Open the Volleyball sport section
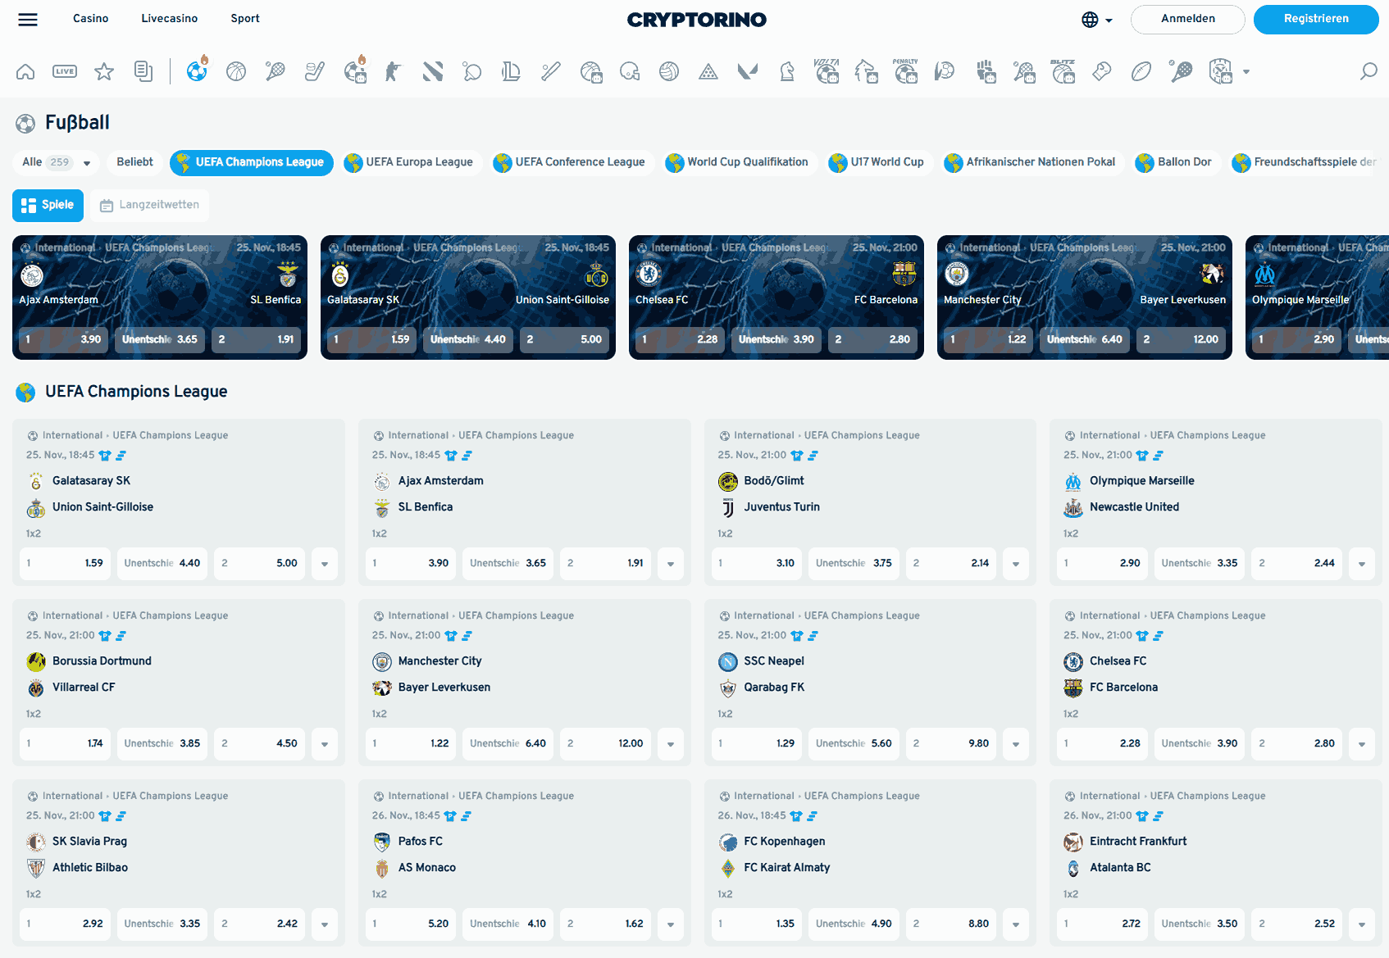Image resolution: width=1389 pixels, height=958 pixels. tap(669, 71)
